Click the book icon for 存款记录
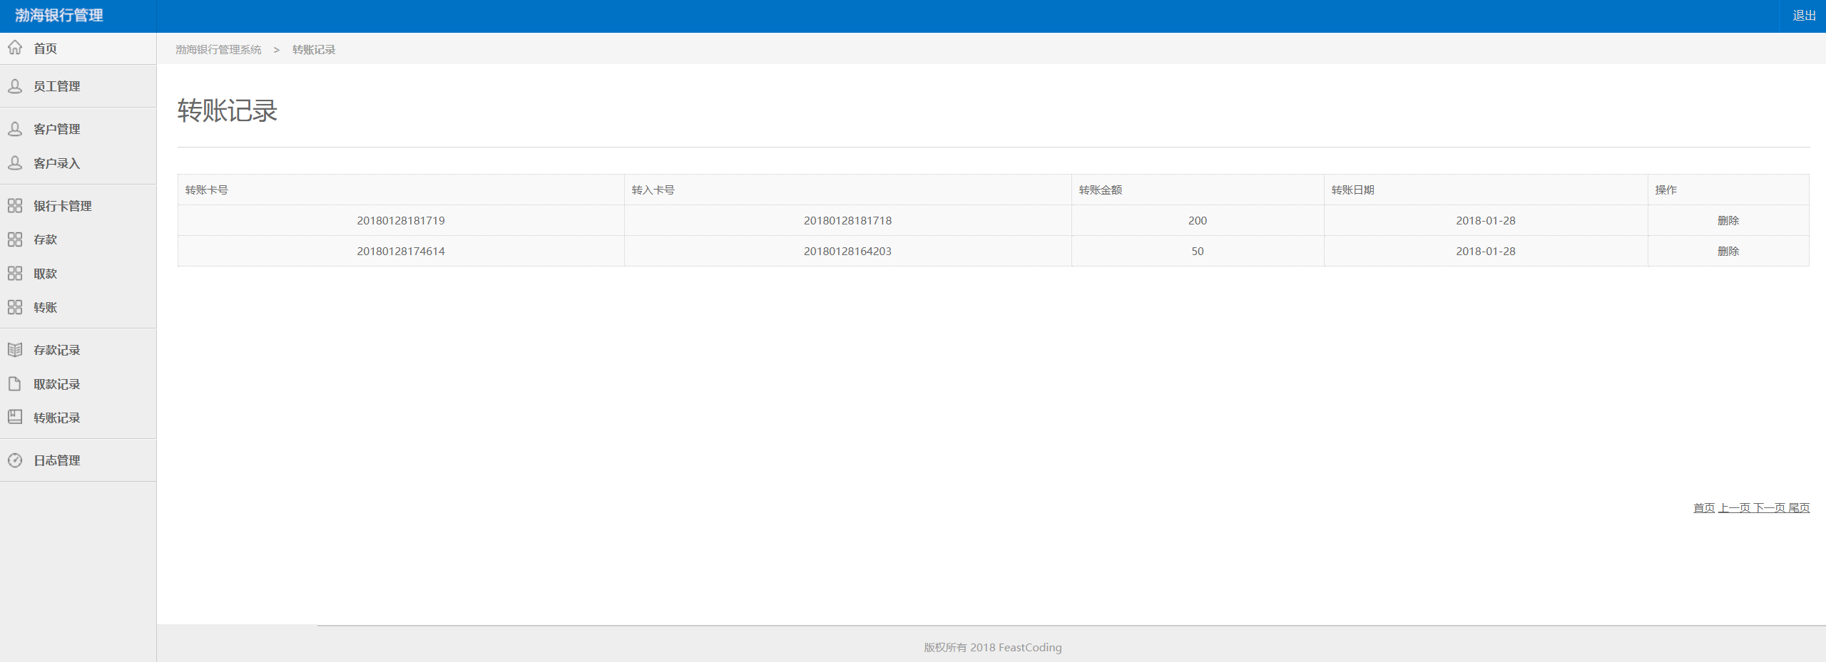Viewport: 1826px width, 662px height. (x=15, y=350)
